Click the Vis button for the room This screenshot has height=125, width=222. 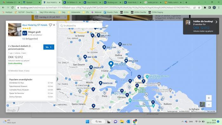49,47
